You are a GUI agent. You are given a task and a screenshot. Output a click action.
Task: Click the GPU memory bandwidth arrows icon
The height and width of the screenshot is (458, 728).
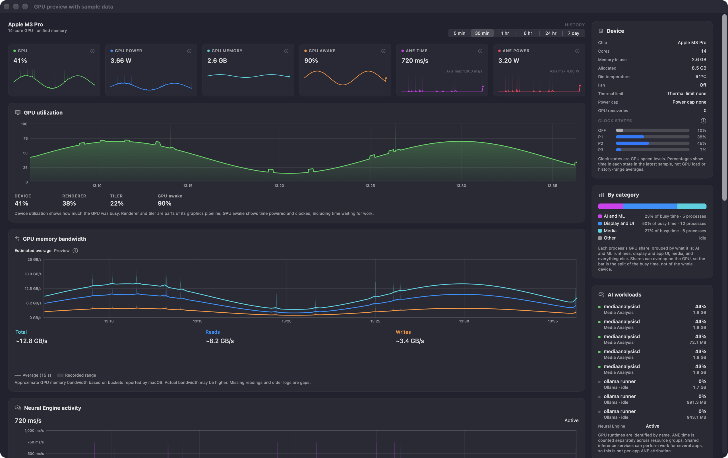(17, 239)
